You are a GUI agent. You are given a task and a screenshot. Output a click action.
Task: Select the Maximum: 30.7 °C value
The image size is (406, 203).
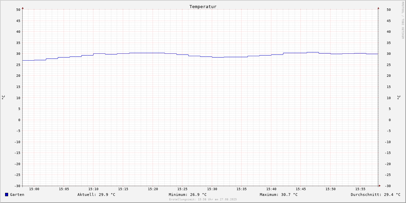pyautogui.click(x=279, y=195)
